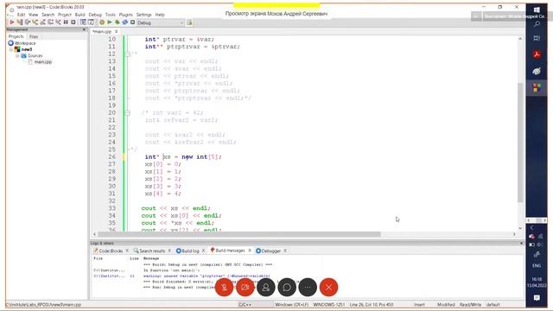553x311 pixels.
Task: Open the Windows Start button
Action: 537,10
